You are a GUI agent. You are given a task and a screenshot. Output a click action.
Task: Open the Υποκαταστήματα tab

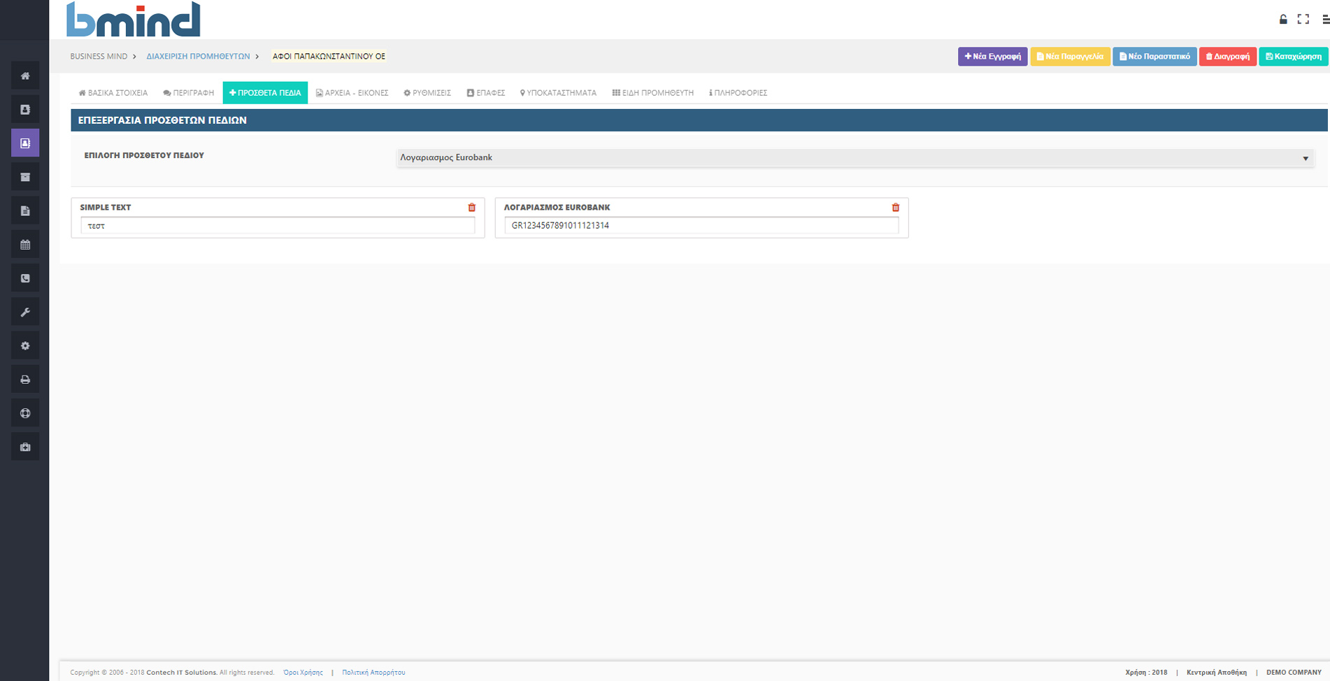[558, 93]
